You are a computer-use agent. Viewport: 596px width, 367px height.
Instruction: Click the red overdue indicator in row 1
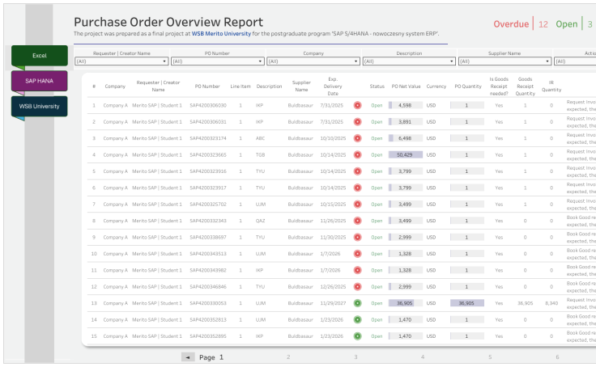point(357,105)
